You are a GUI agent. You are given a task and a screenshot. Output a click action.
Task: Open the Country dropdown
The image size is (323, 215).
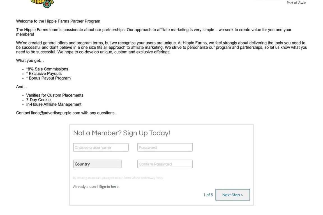(x=97, y=164)
